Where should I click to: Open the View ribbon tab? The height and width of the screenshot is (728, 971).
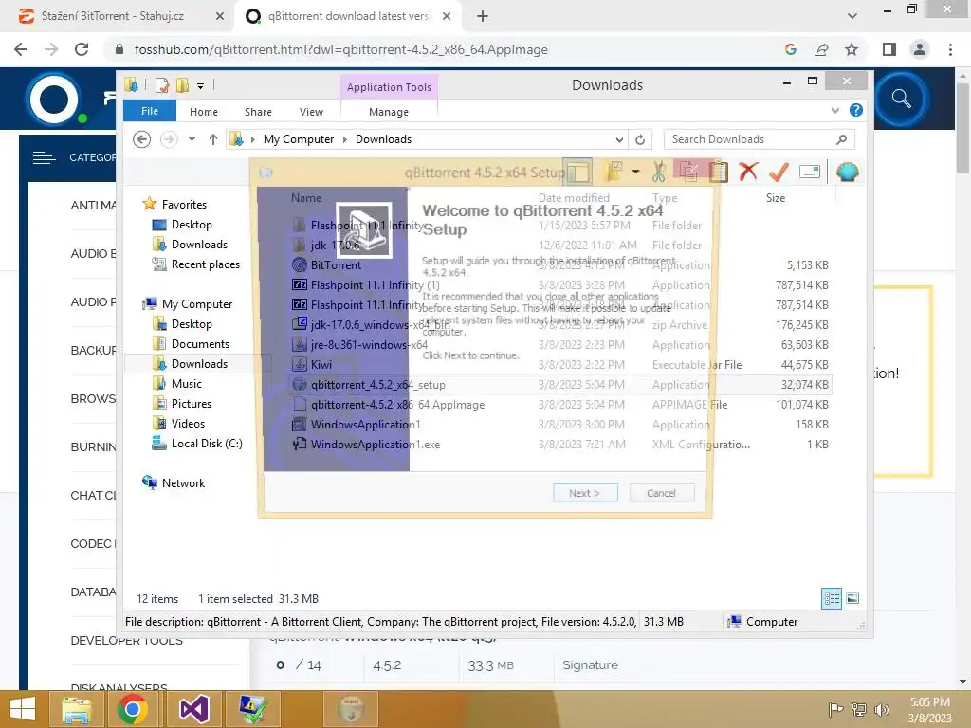click(311, 112)
